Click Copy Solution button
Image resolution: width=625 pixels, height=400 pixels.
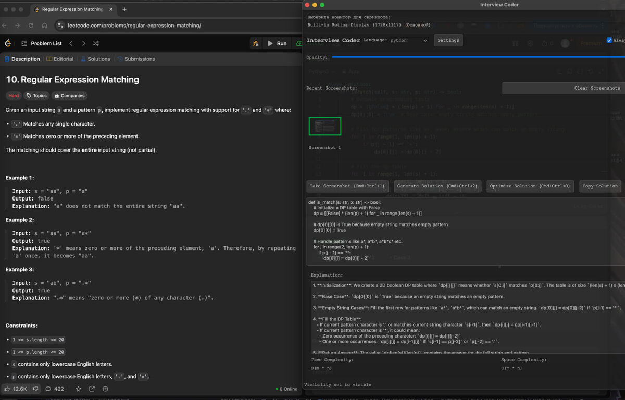pyautogui.click(x=600, y=186)
